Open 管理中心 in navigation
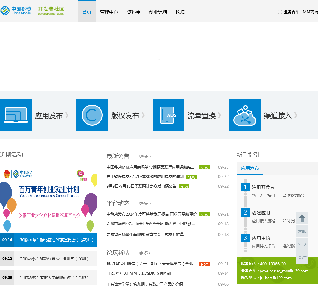 pyautogui.click(x=109, y=12)
